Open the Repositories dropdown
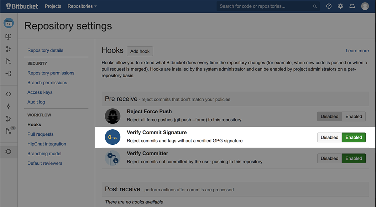The width and height of the screenshot is (376, 207). [82, 6]
